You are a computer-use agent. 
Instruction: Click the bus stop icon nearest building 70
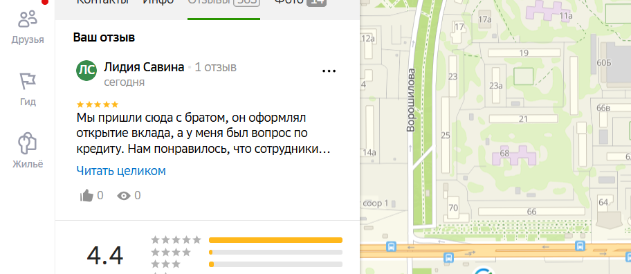coord(448,257)
